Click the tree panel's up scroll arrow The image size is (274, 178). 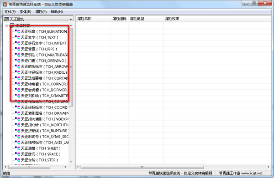(71, 25)
